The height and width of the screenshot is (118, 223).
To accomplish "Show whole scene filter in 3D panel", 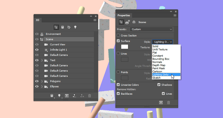I will coord(56,27).
